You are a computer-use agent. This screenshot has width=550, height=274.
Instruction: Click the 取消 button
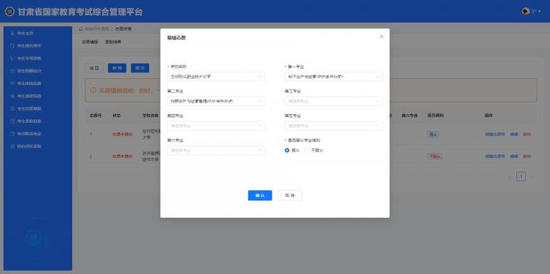click(289, 196)
